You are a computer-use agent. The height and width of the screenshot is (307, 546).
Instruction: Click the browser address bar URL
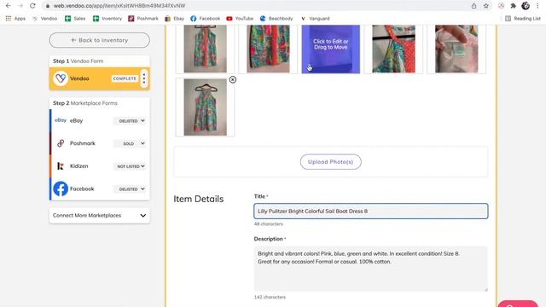pyautogui.click(x=119, y=6)
